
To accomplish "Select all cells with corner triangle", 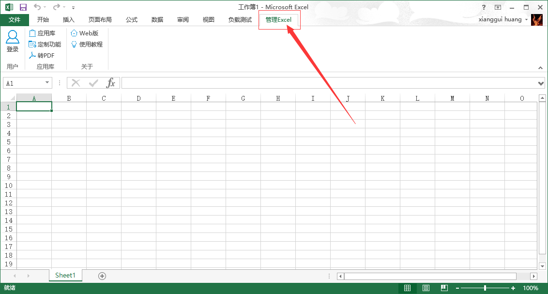I will 12,98.
